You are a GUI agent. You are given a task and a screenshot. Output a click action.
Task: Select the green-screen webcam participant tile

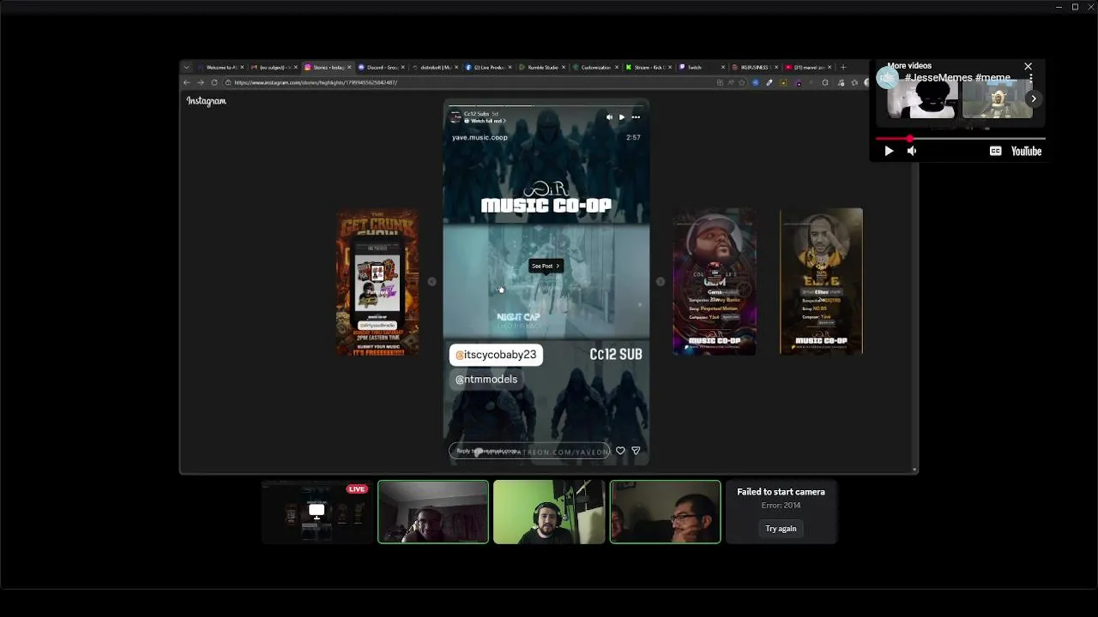pyautogui.click(x=549, y=512)
